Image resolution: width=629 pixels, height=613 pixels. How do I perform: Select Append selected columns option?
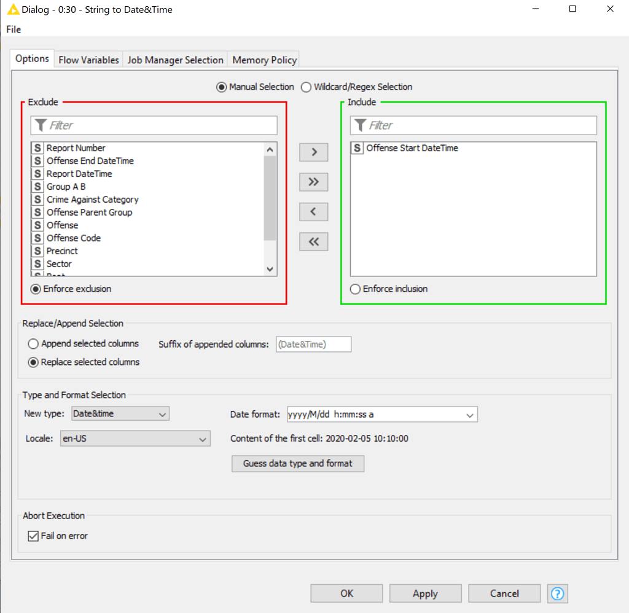(34, 343)
